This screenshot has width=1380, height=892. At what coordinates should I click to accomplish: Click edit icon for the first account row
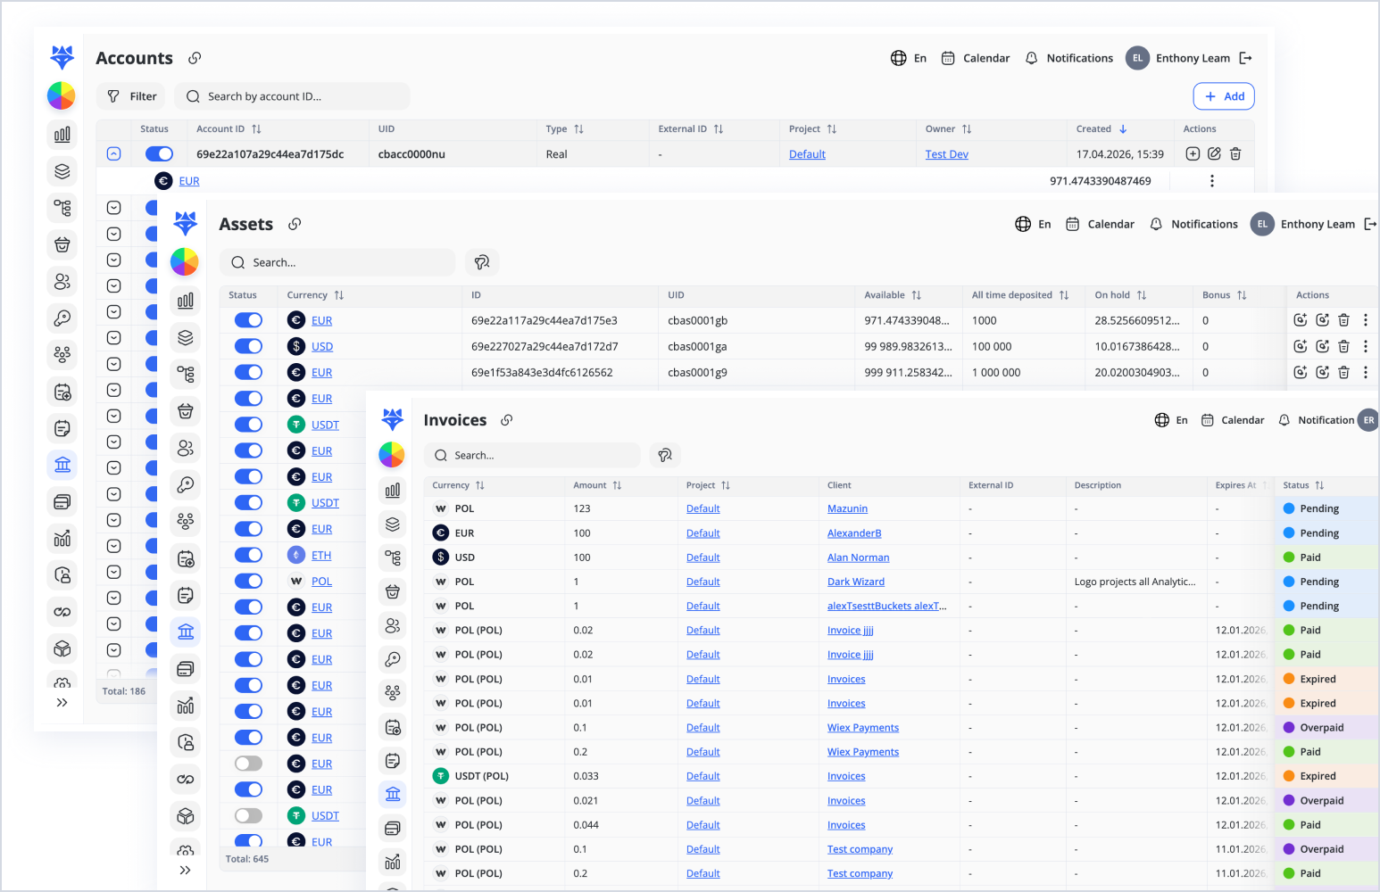click(1214, 154)
